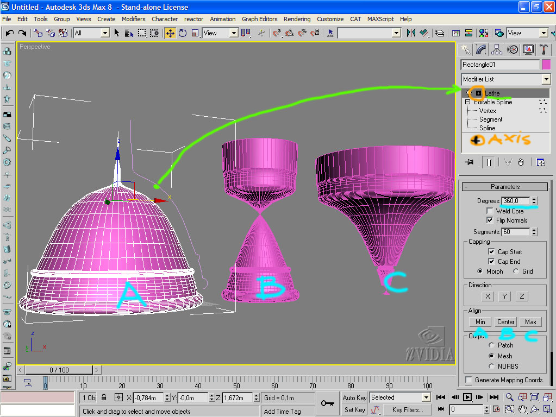Click the Auto Key button
556x417 pixels.
coord(354,397)
